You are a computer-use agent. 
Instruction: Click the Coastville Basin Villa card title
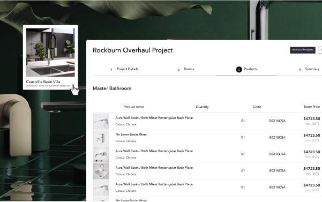coord(43,81)
